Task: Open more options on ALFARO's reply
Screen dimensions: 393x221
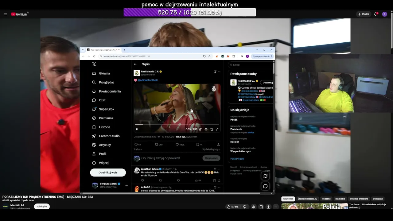Action: [x=219, y=187]
